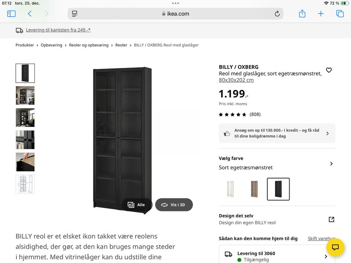Reload the ikea.com page
Image resolution: width=351 pixels, height=263 pixels.
(x=277, y=14)
